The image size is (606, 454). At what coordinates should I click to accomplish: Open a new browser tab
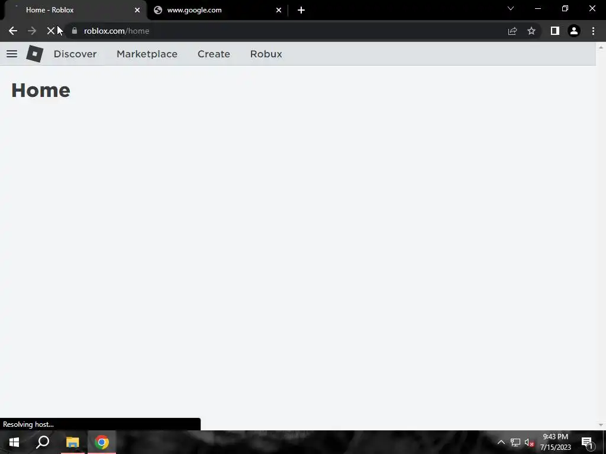coord(301,10)
